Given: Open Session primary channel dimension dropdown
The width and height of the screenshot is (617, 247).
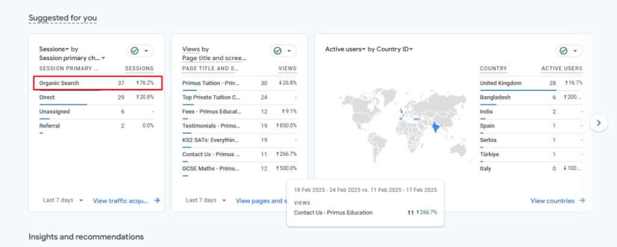Looking at the screenshot, I should point(72,58).
